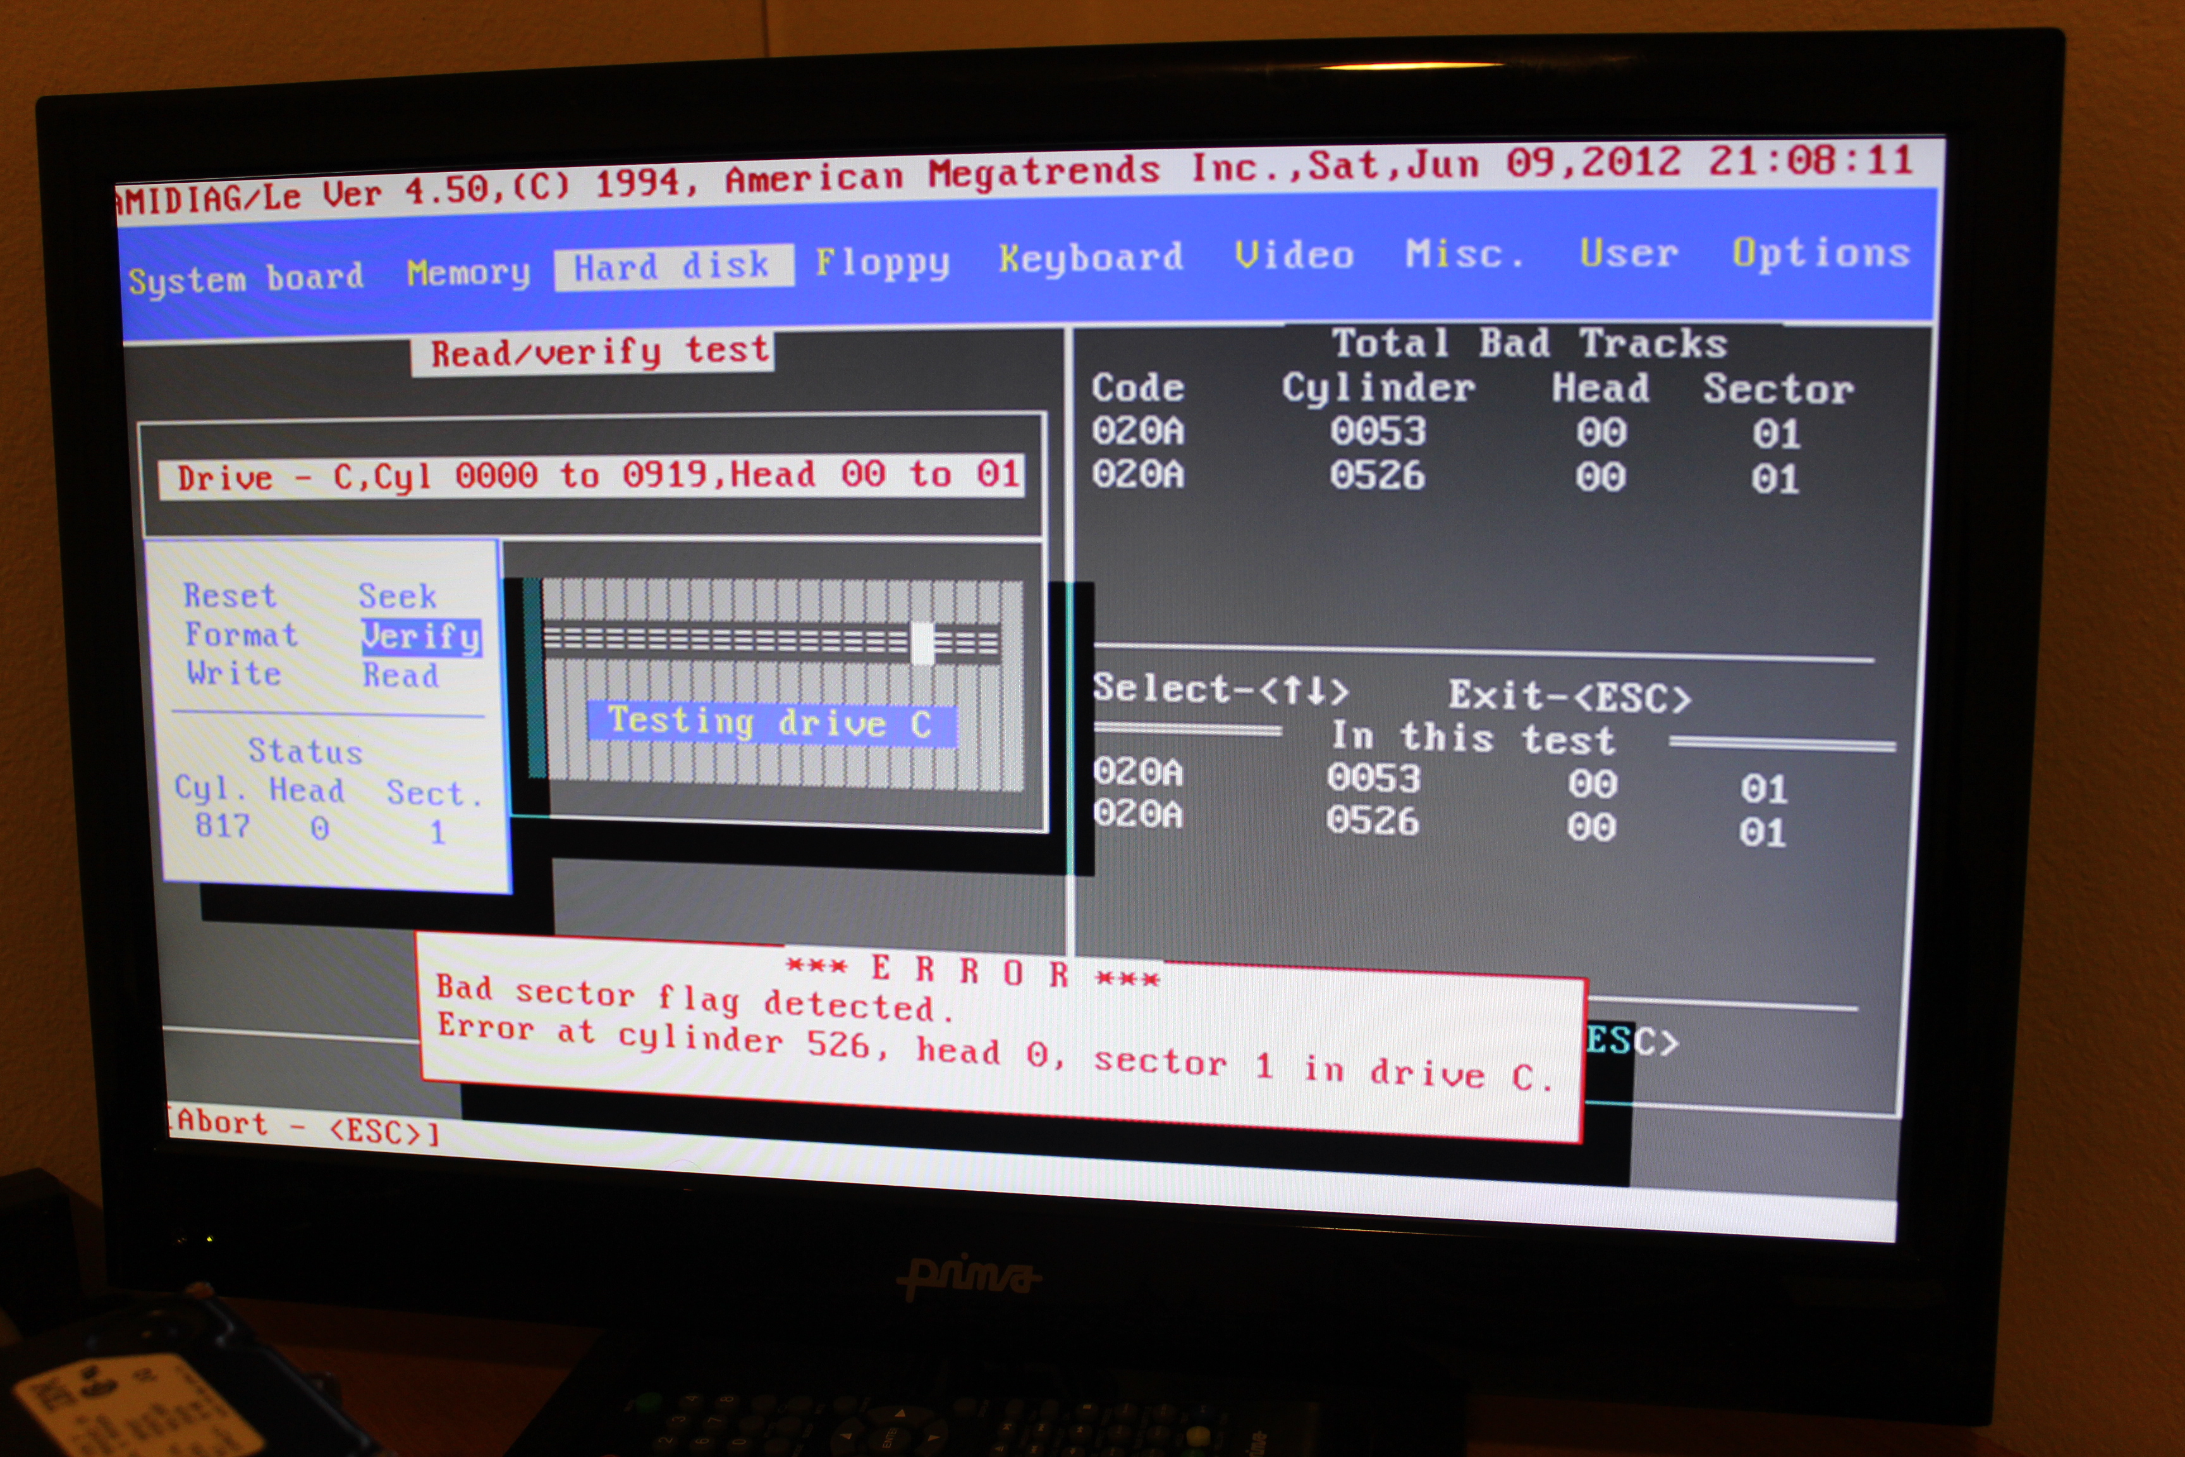Image resolution: width=2185 pixels, height=1457 pixels.
Task: Open the Floppy menu
Action: click(883, 262)
